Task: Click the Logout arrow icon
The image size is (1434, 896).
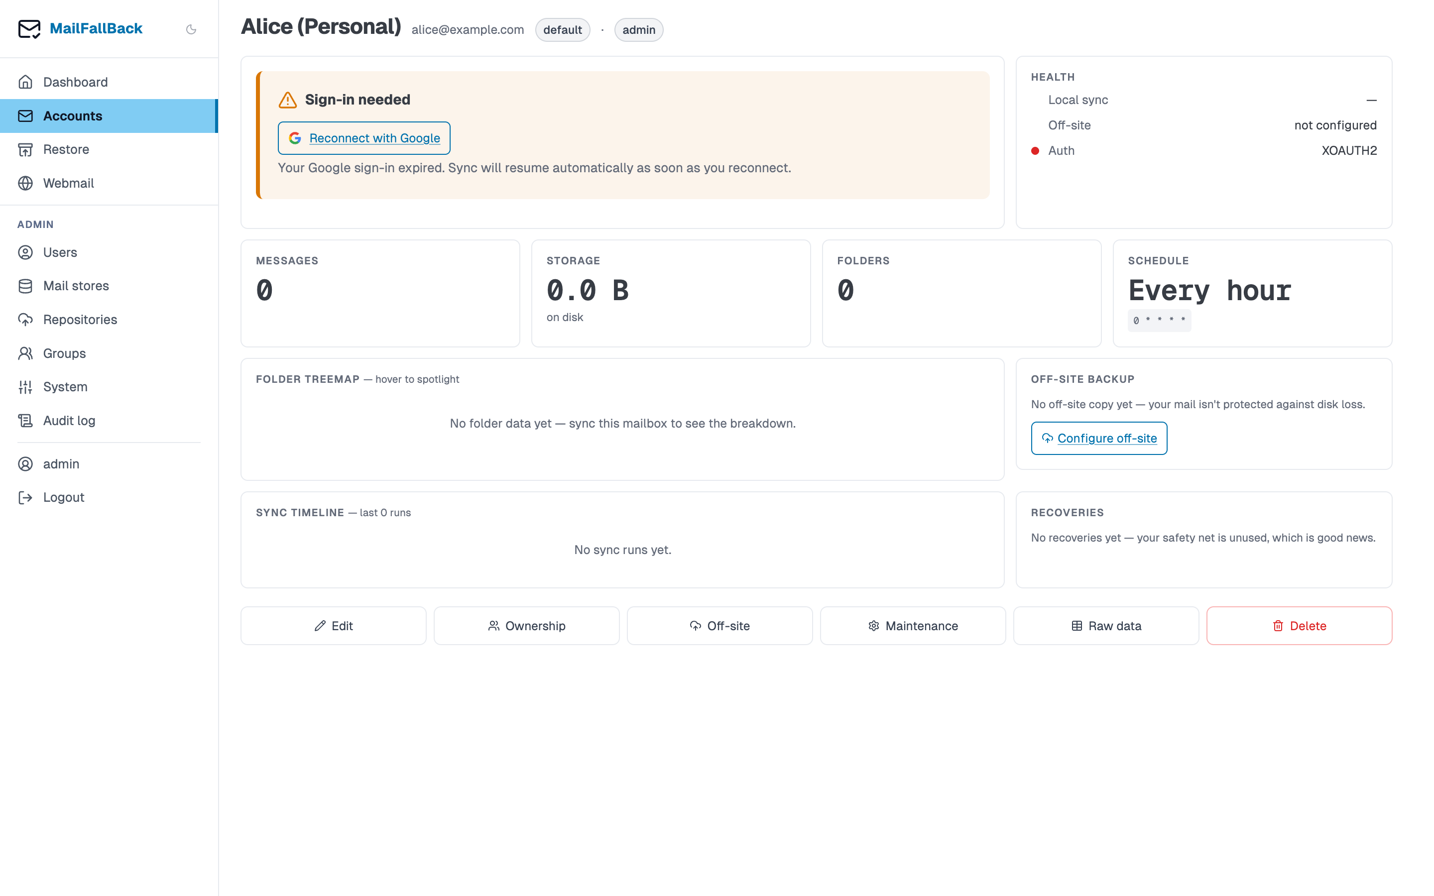Action: [x=25, y=497]
